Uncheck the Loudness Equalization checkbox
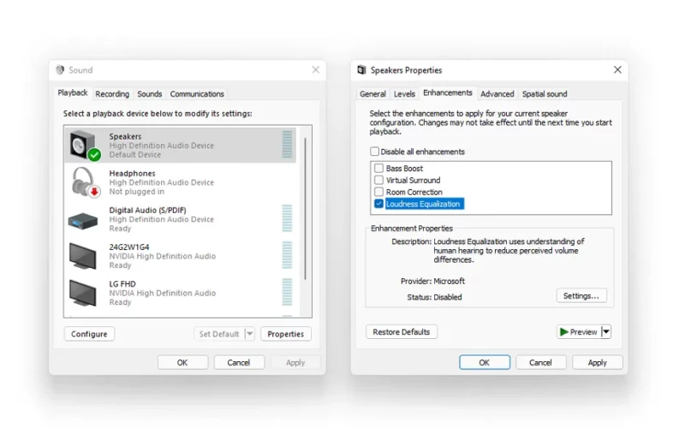The height and width of the screenshot is (428, 685). tap(378, 204)
